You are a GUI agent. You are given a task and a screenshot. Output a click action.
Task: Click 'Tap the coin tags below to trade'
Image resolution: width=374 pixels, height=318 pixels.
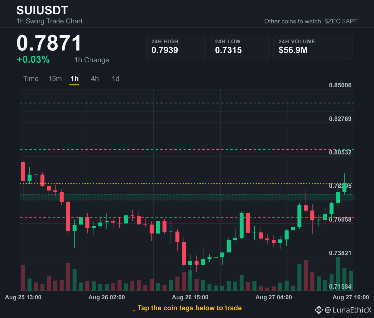pyautogui.click(x=189, y=308)
